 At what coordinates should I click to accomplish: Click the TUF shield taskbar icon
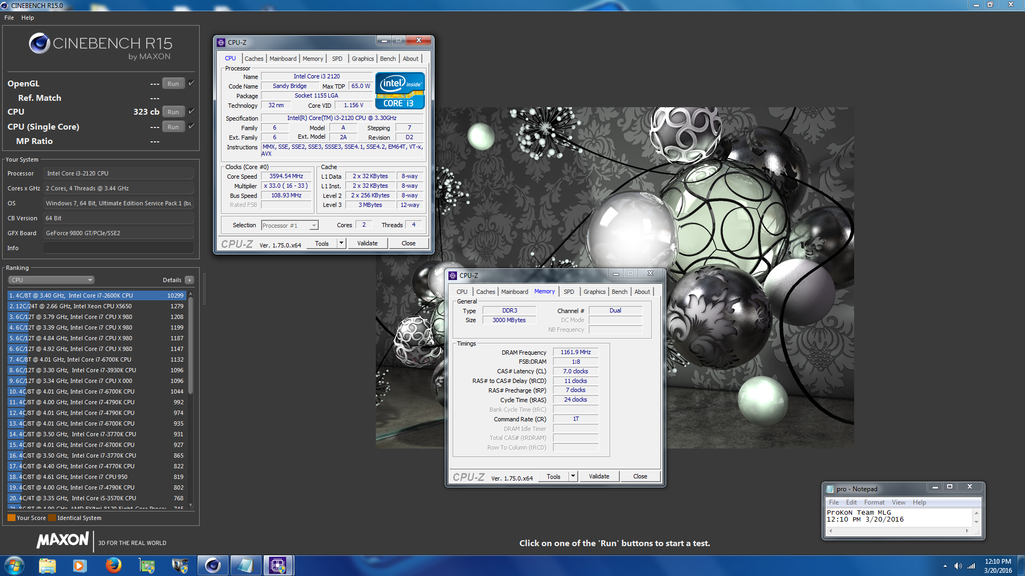coord(179,565)
